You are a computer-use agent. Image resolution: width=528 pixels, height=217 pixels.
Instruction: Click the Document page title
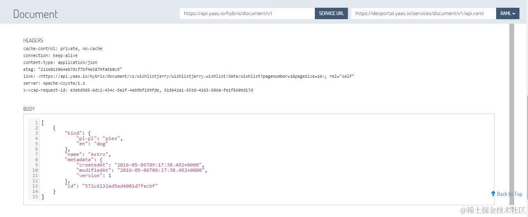coord(36,14)
